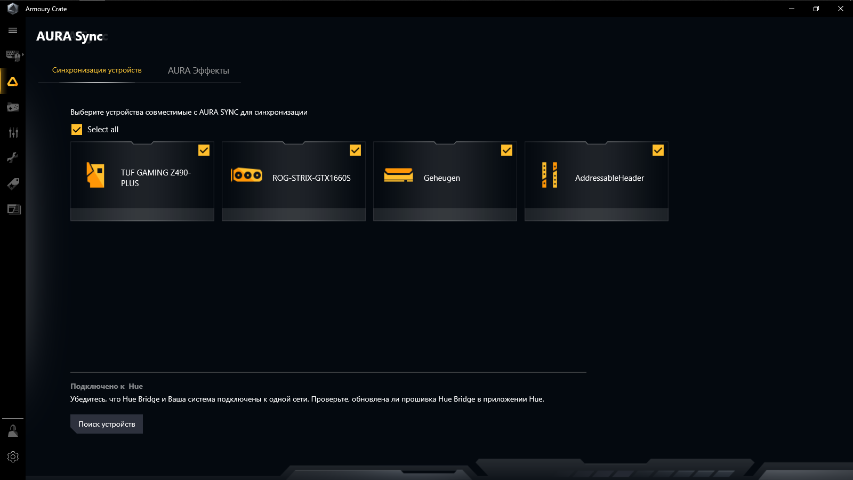The width and height of the screenshot is (853, 480).
Task: Click the AddressableHeader LED strip icon
Action: tap(550, 175)
